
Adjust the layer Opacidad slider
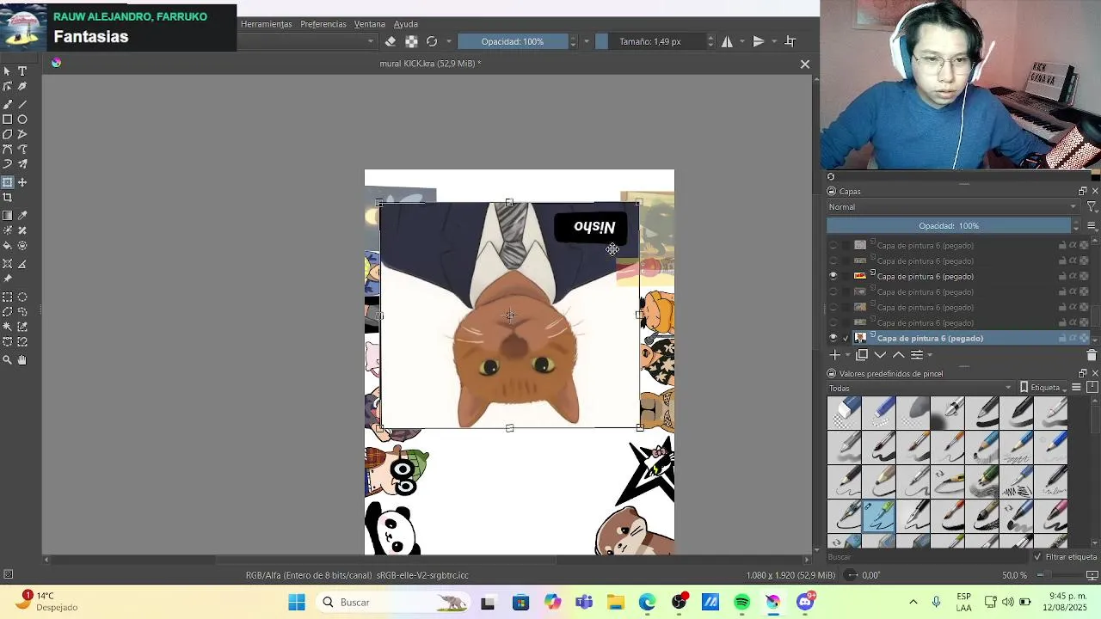point(949,225)
